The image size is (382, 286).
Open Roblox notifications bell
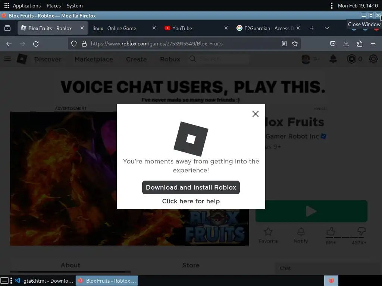tap(333, 59)
